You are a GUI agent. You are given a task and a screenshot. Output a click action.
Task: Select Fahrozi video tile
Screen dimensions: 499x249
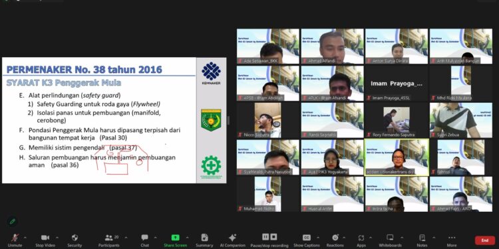coord(461,157)
